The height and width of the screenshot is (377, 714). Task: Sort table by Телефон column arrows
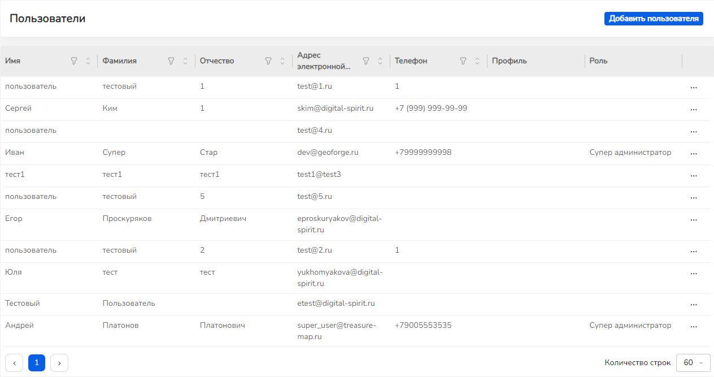[477, 61]
